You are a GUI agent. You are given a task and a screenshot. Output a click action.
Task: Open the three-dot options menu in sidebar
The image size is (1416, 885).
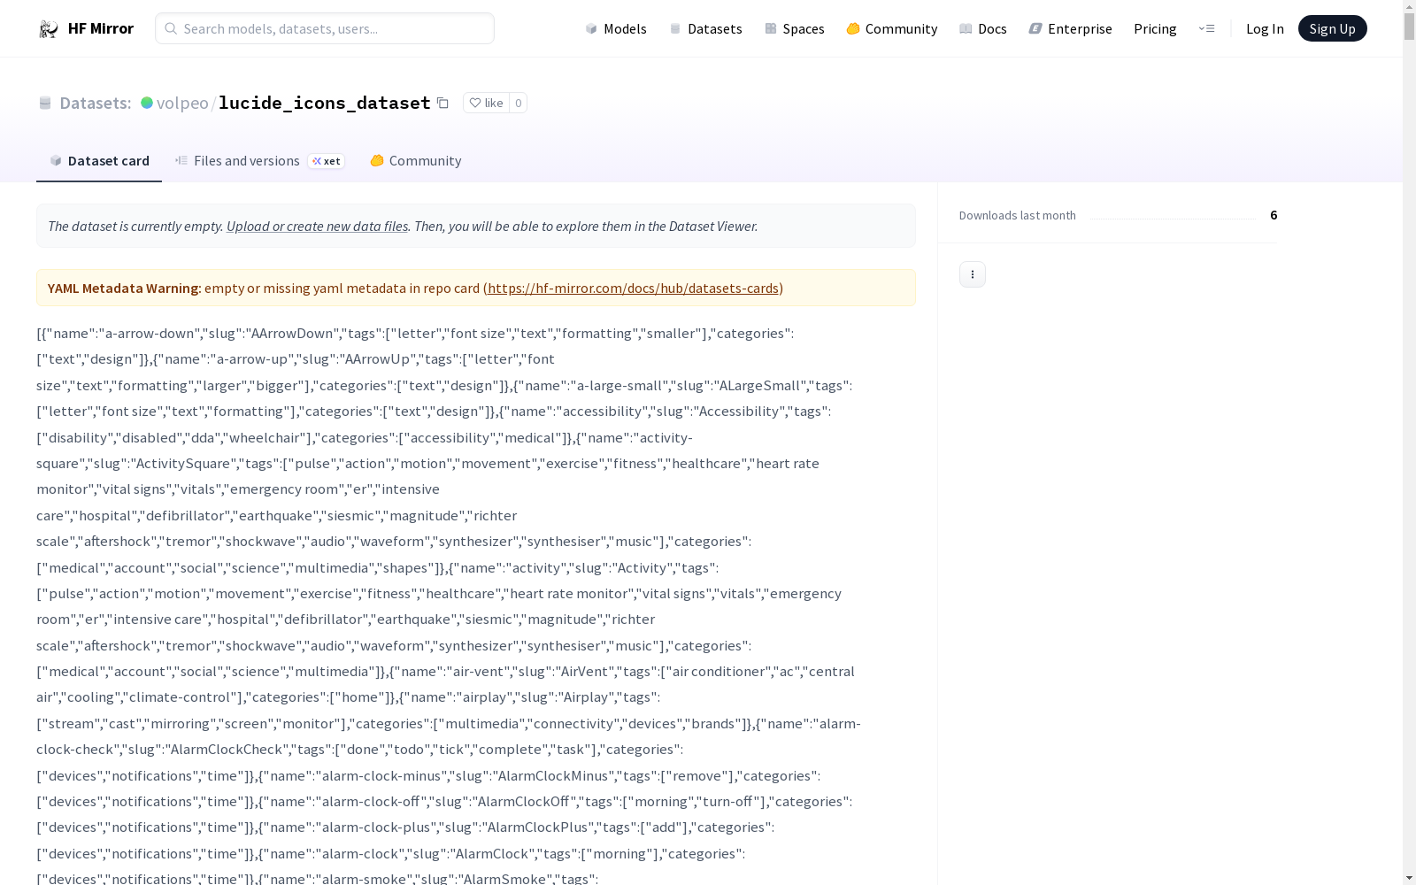[x=972, y=274]
